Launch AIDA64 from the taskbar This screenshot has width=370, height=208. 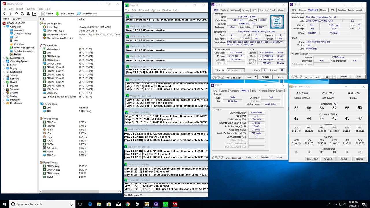[x=175, y=204]
